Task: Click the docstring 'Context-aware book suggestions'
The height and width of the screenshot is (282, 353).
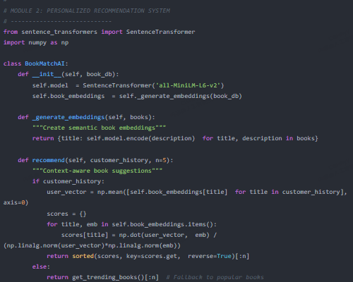Action: (97, 171)
